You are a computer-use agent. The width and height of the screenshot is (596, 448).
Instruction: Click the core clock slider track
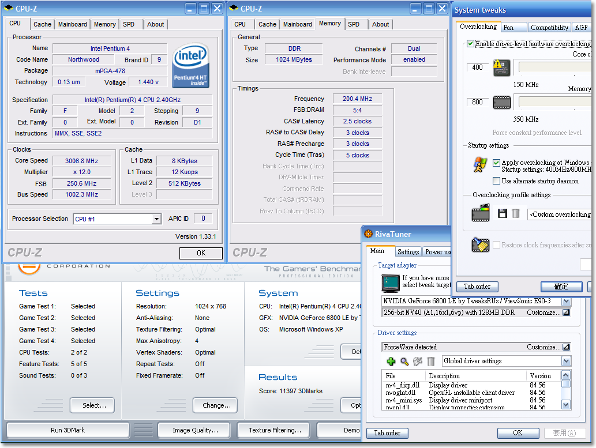pyautogui.click(x=554, y=67)
